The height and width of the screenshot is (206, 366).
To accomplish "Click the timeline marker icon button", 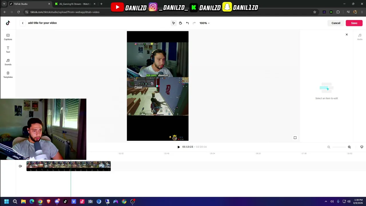I will [x=362, y=147].
